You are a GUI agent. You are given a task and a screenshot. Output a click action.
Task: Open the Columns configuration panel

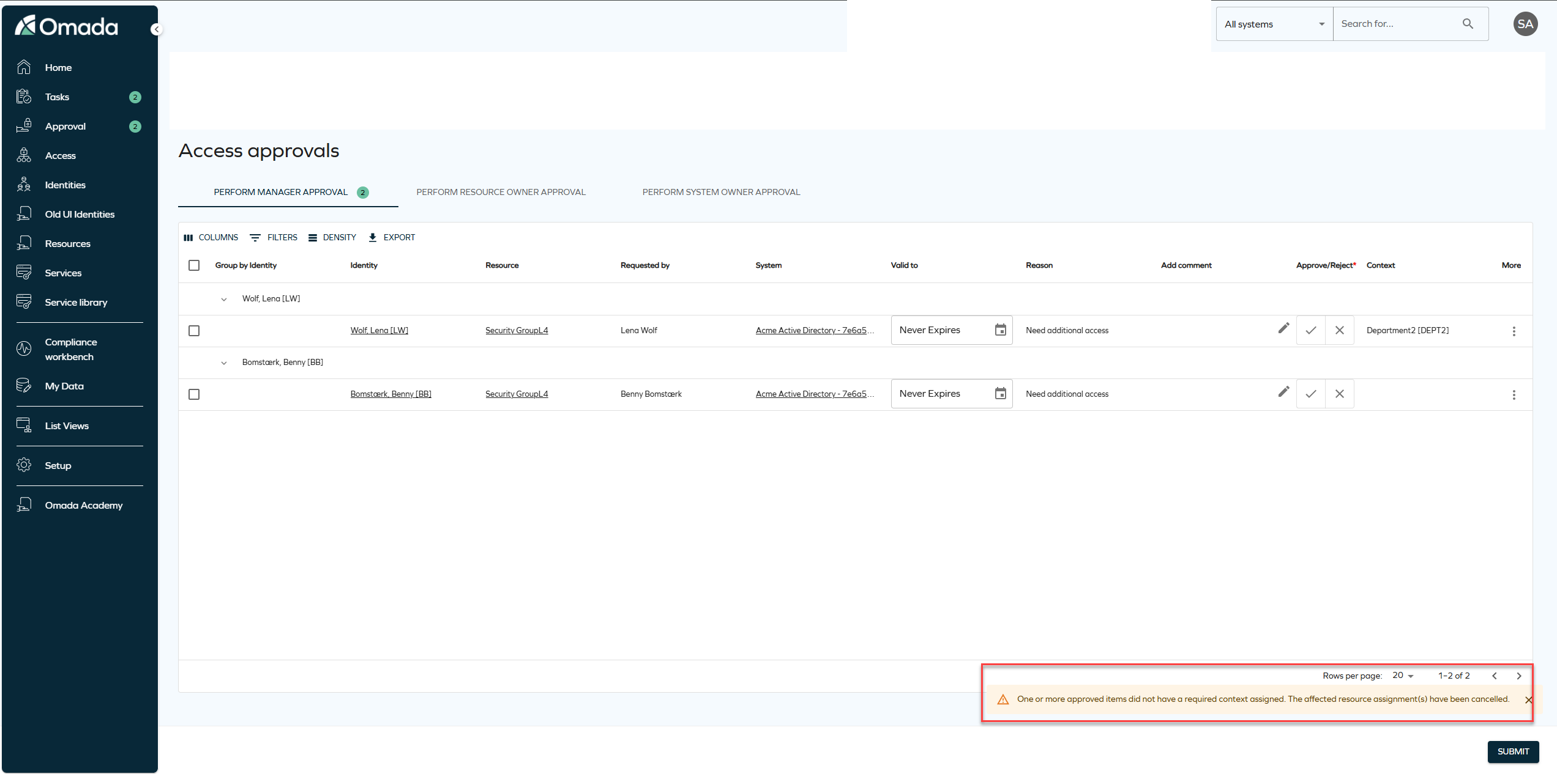coord(211,237)
